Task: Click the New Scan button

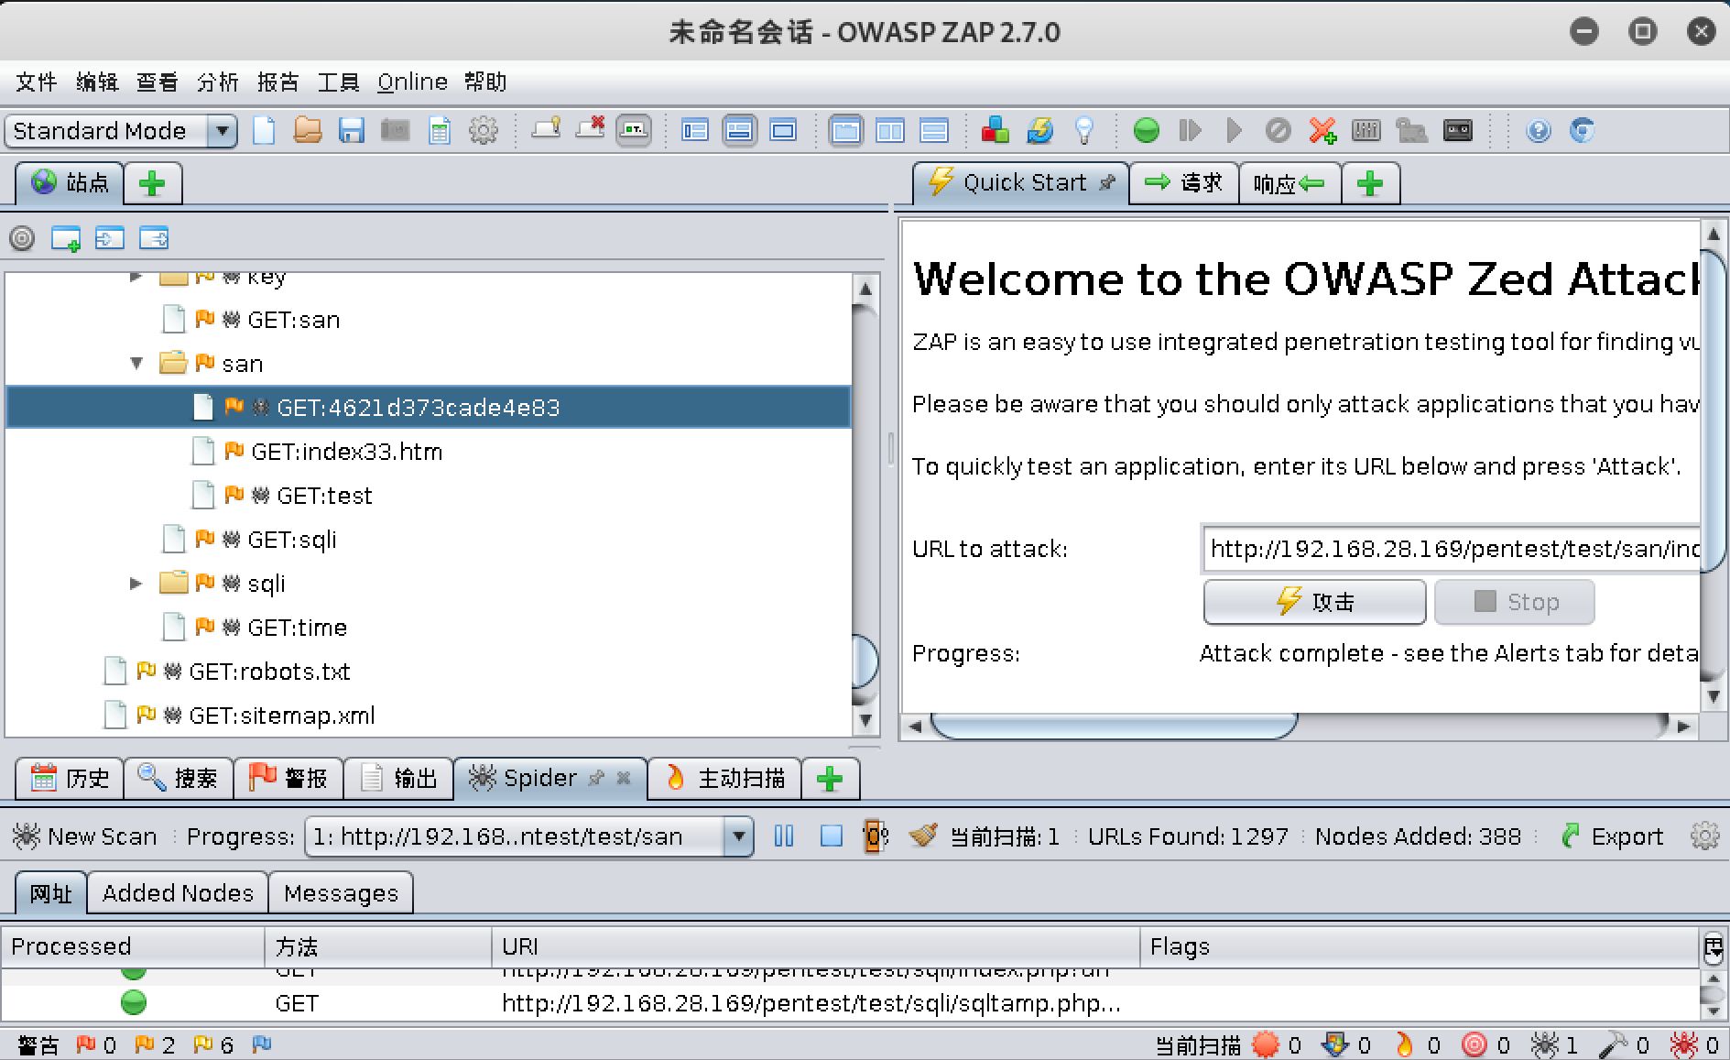Action: pyautogui.click(x=84, y=836)
